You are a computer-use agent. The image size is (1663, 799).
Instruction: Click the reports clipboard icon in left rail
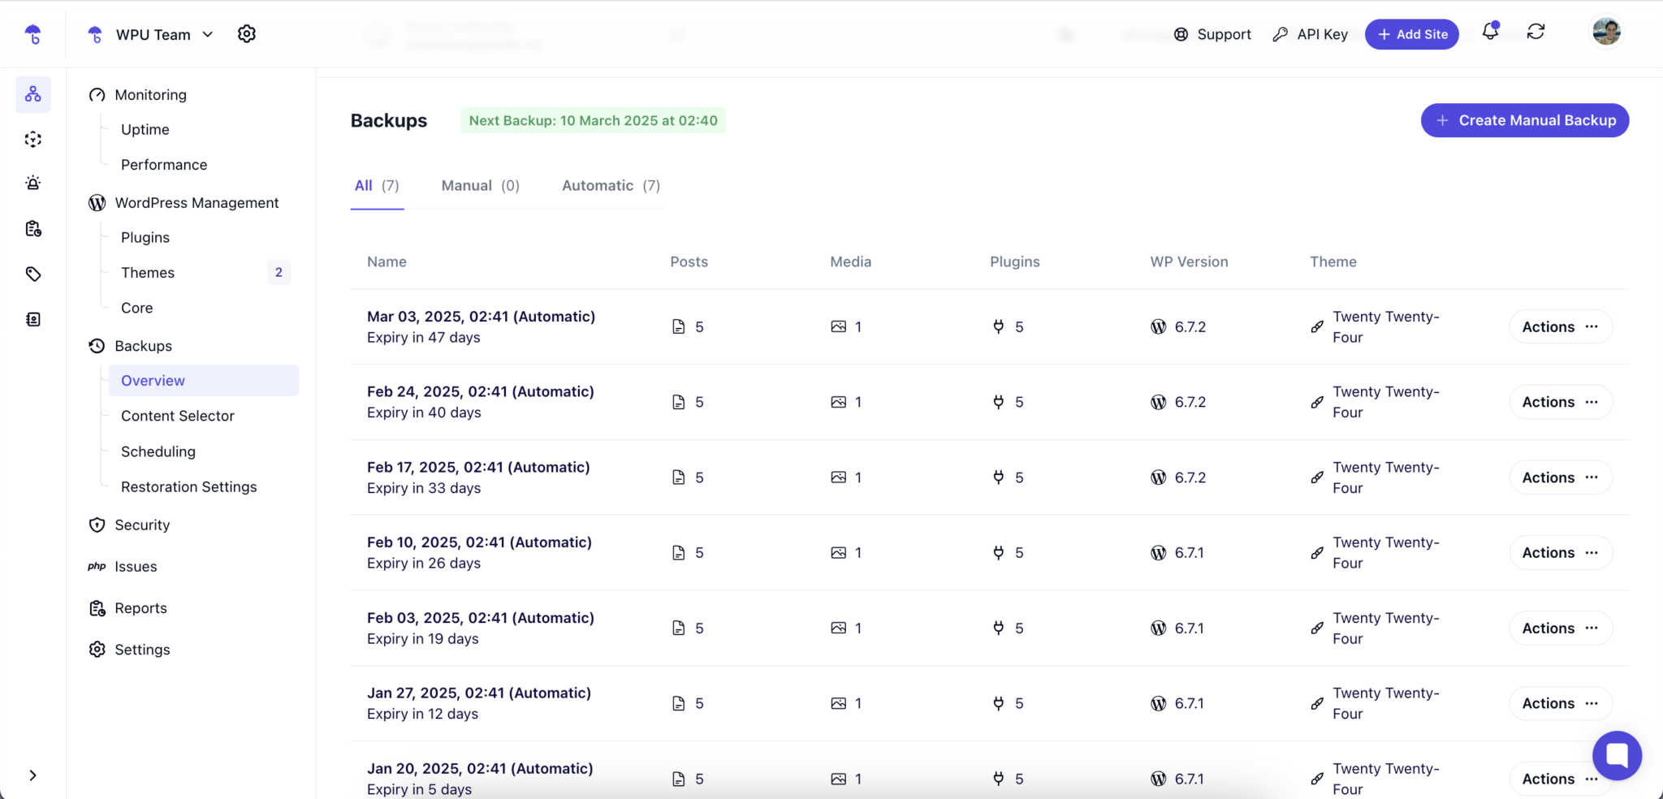click(x=33, y=229)
